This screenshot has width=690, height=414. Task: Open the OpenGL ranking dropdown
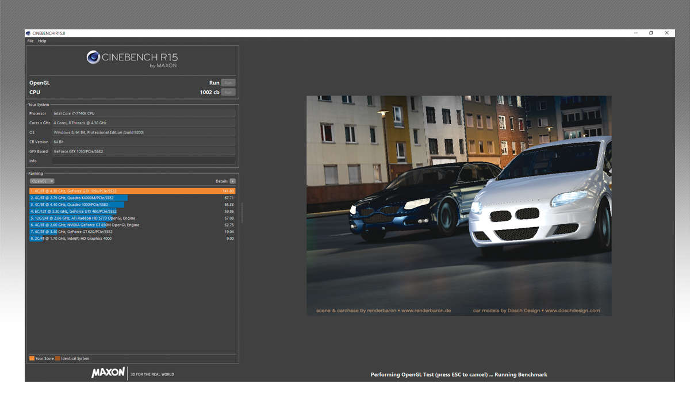click(42, 181)
